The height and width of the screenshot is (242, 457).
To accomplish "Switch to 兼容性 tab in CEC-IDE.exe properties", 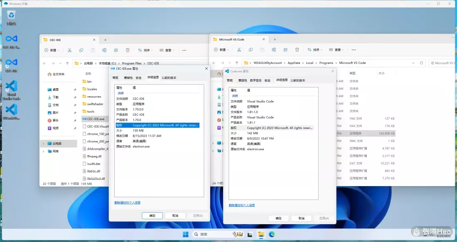I will (x=128, y=77).
